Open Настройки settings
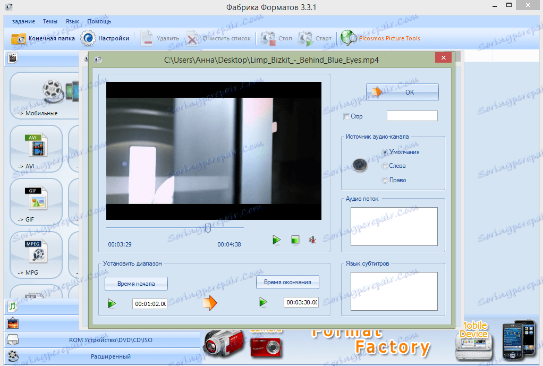543x366 pixels. 105,38
